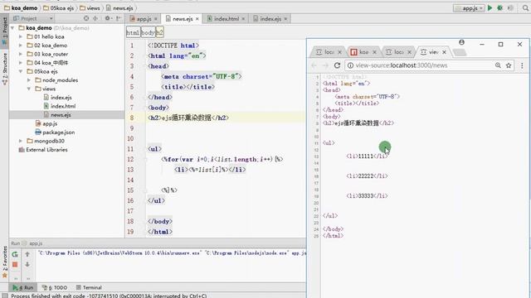Reload the browser page
Image resolution: width=531 pixels, height=298 pixels.
337,65
